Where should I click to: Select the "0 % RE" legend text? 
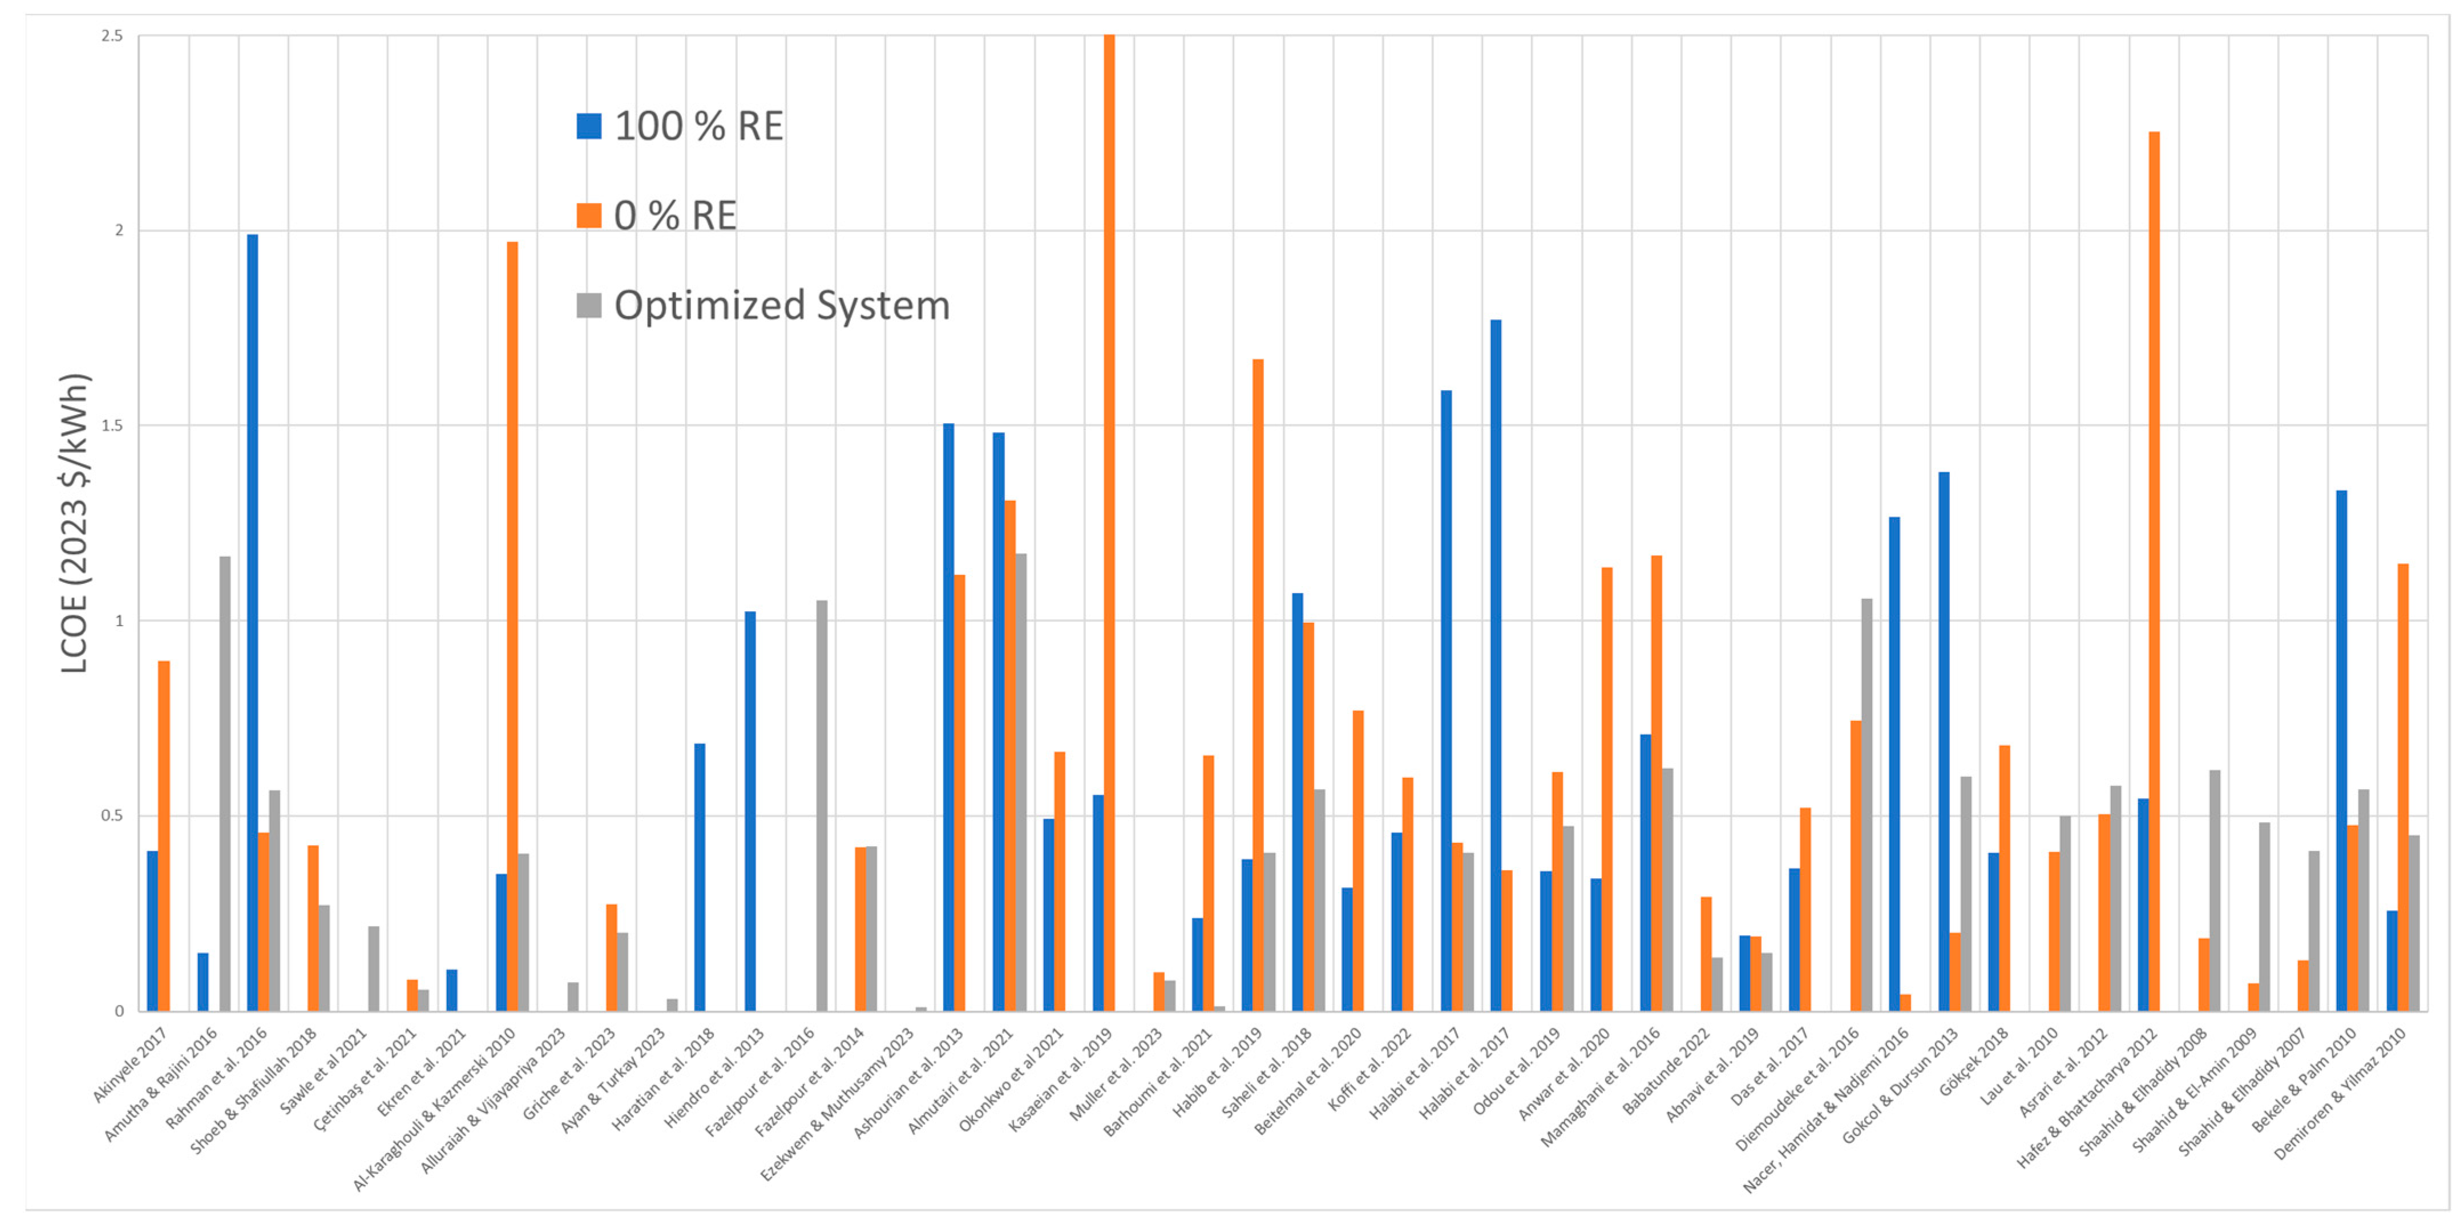[x=674, y=215]
